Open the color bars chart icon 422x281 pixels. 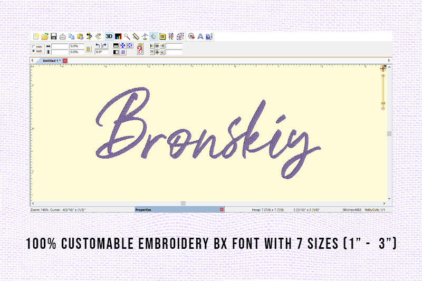(118, 36)
